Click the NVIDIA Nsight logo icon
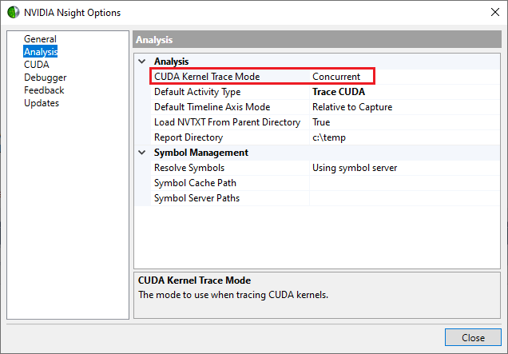Image resolution: width=508 pixels, height=354 pixels. [x=14, y=13]
